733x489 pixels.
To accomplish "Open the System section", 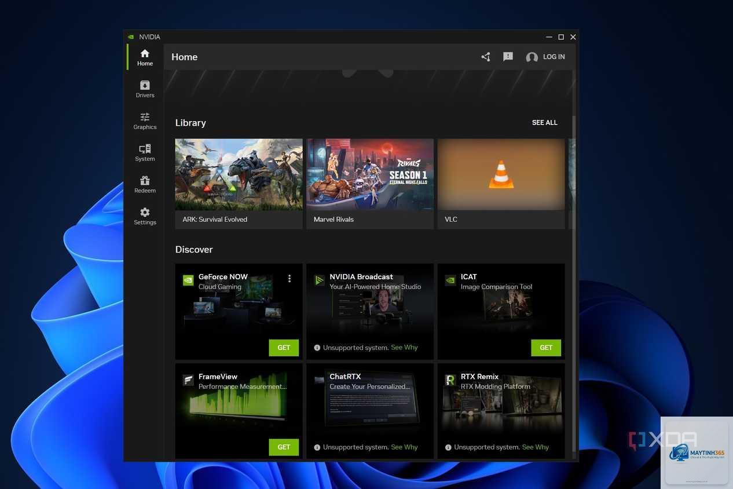I will pos(145,153).
